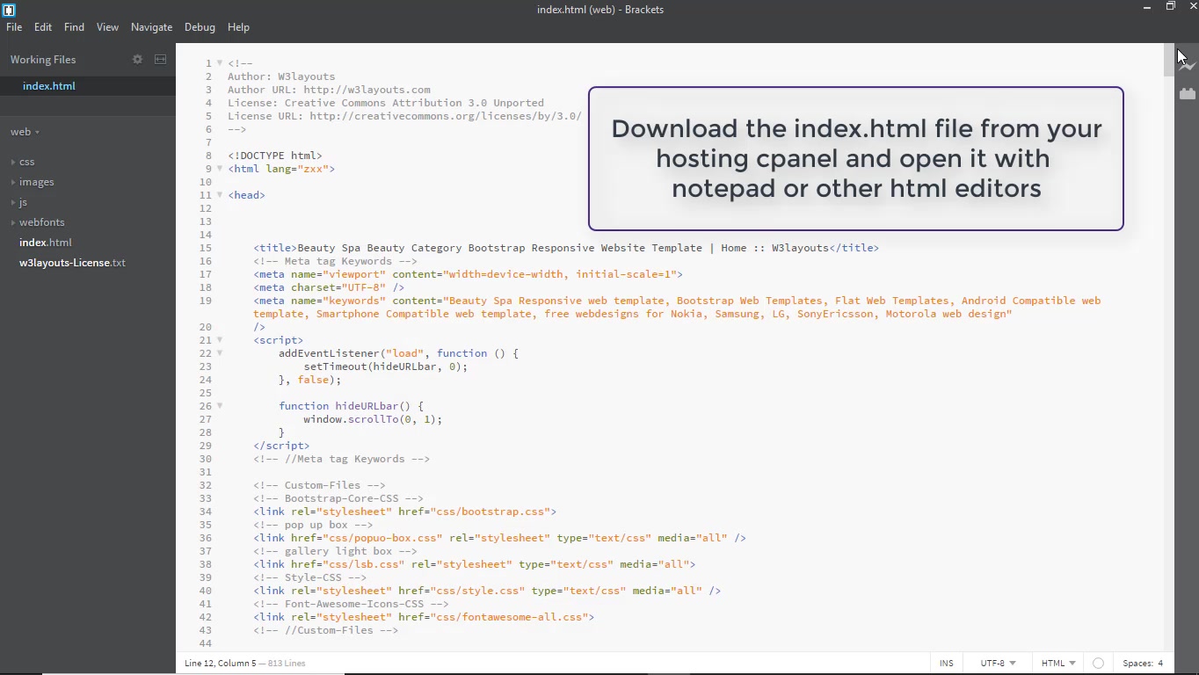Viewport: 1199px width, 675px height.
Task: Open the HTML language mode dropdown
Action: (1057, 664)
